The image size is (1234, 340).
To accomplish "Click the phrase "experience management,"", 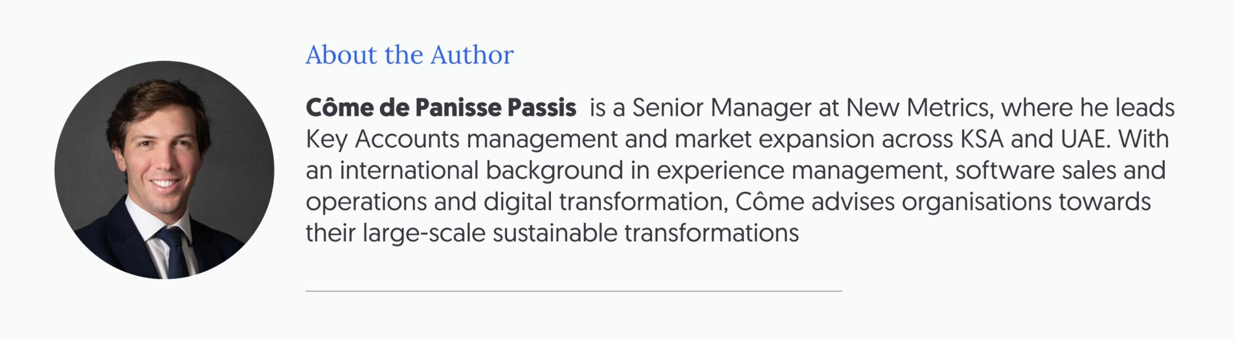I will click(802, 171).
